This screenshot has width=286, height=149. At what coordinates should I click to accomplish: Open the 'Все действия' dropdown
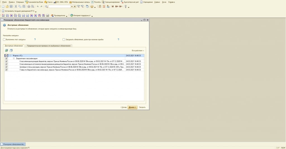pos(138,51)
